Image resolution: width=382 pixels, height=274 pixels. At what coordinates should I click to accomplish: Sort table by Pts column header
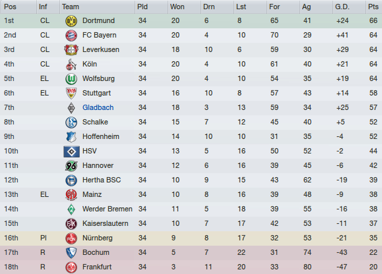pos(373,7)
